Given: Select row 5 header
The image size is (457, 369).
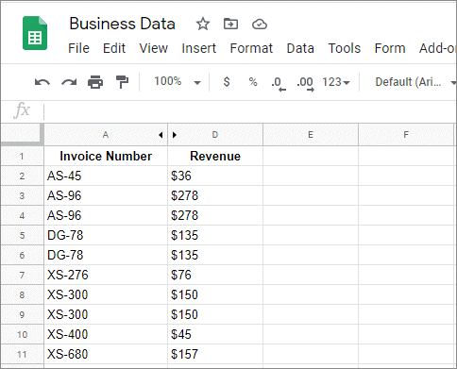Looking at the screenshot, I should (x=22, y=235).
